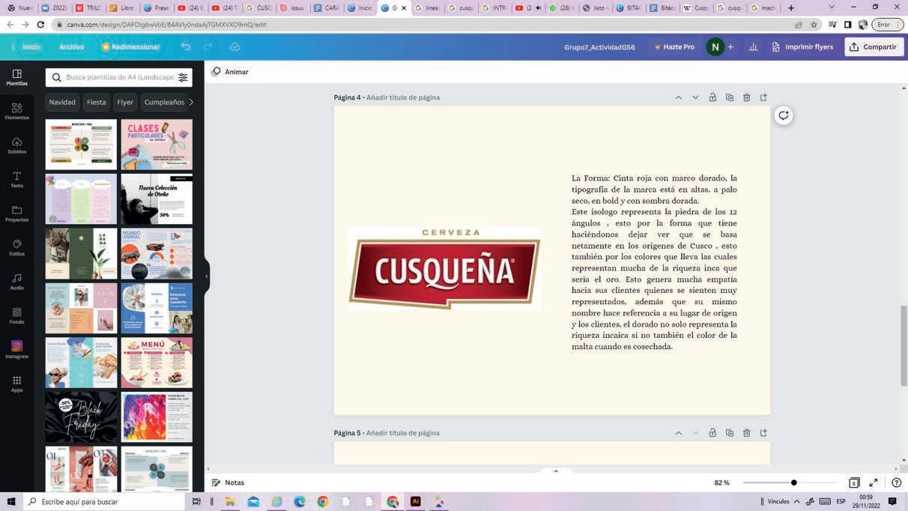Move Página 5 up with the arrow

pyautogui.click(x=678, y=433)
